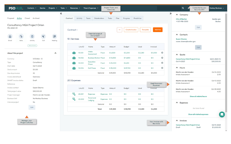Click the Template button

[x=145, y=30]
